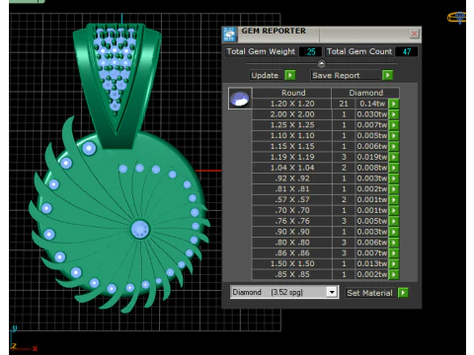This screenshot has width=474, height=355.
Task: Click the green arrow beside Set Material
Action: coord(403,293)
